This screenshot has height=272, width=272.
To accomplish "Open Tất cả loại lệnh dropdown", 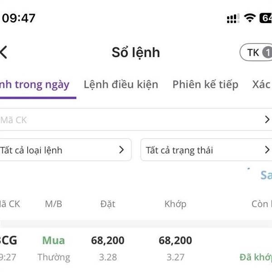I will click(64, 150).
